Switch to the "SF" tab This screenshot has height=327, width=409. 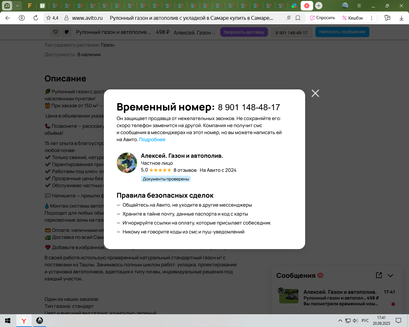point(42,6)
